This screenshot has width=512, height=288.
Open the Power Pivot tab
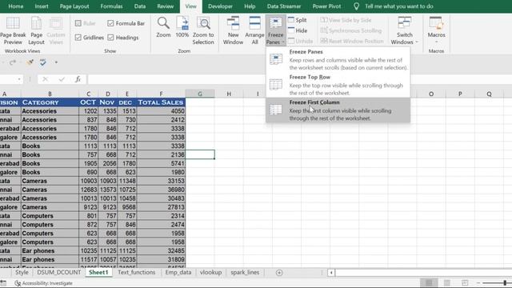[x=326, y=6]
